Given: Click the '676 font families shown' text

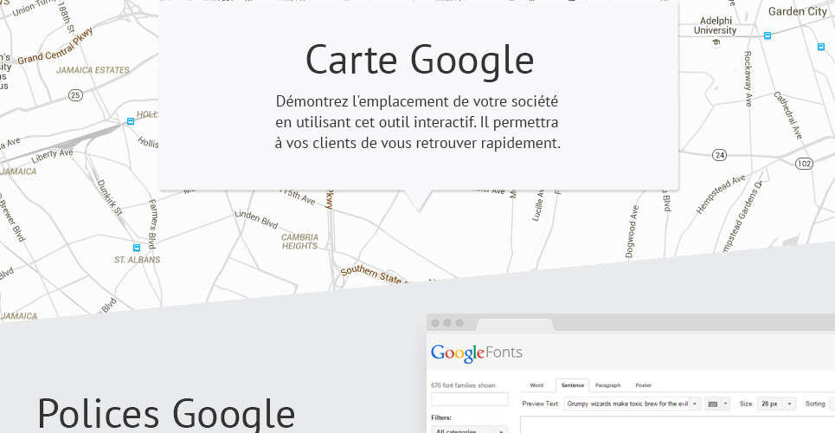Looking at the screenshot, I should pyautogui.click(x=463, y=385).
